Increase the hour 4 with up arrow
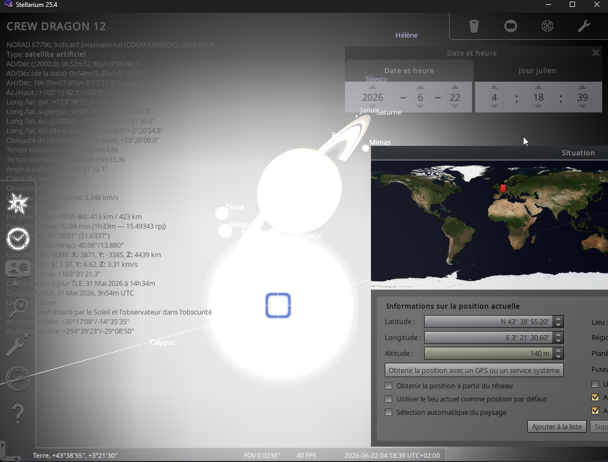 [x=494, y=88]
